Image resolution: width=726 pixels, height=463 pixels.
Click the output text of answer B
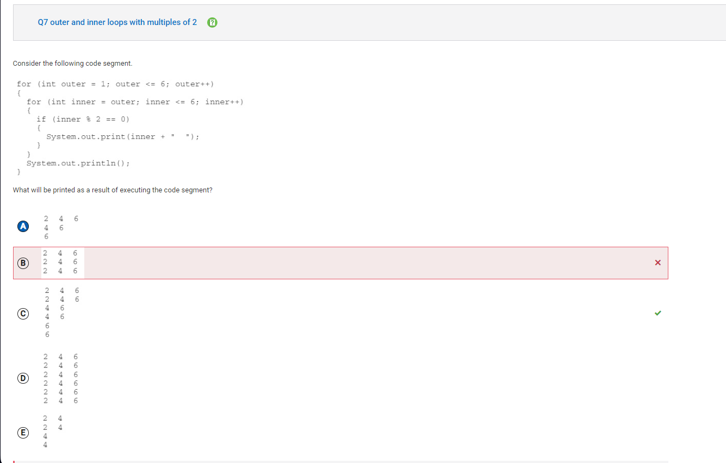(x=61, y=261)
